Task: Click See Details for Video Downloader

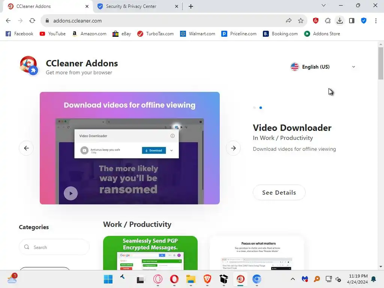Action: (279, 192)
